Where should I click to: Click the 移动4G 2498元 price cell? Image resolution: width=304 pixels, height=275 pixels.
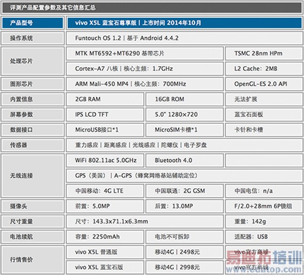click(x=184, y=252)
